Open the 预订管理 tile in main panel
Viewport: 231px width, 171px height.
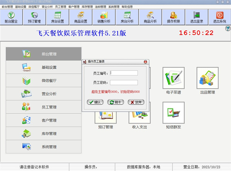[105, 117]
